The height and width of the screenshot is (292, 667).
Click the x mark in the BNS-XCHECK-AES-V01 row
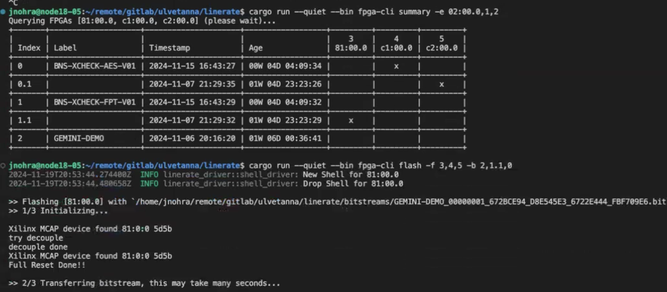pos(396,66)
